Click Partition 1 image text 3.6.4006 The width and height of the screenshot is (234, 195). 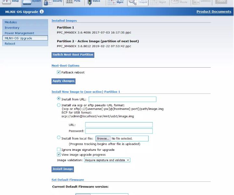[94, 32]
